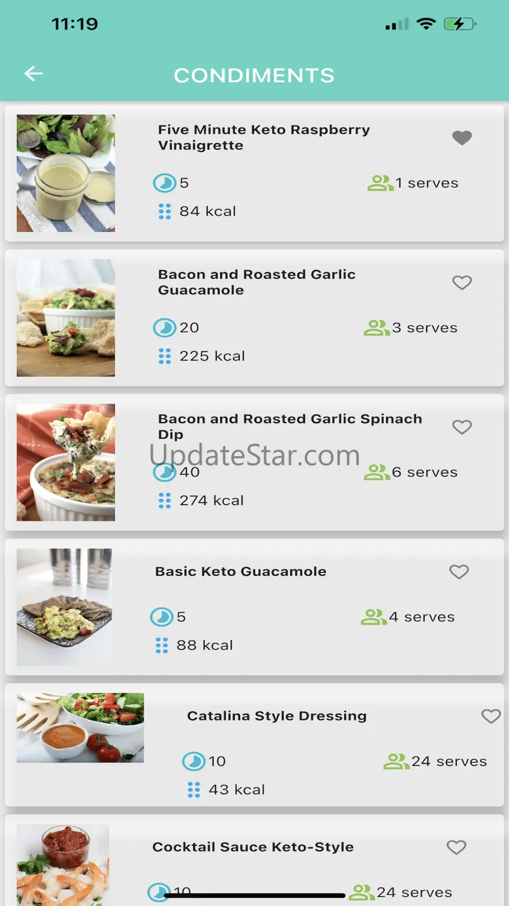
Task: Click the clock icon on Raspberry Vinaigrette
Action: click(x=164, y=183)
